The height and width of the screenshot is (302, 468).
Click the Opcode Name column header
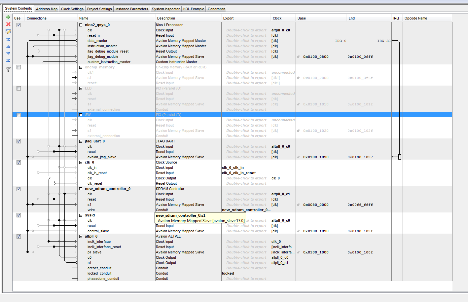click(427, 18)
